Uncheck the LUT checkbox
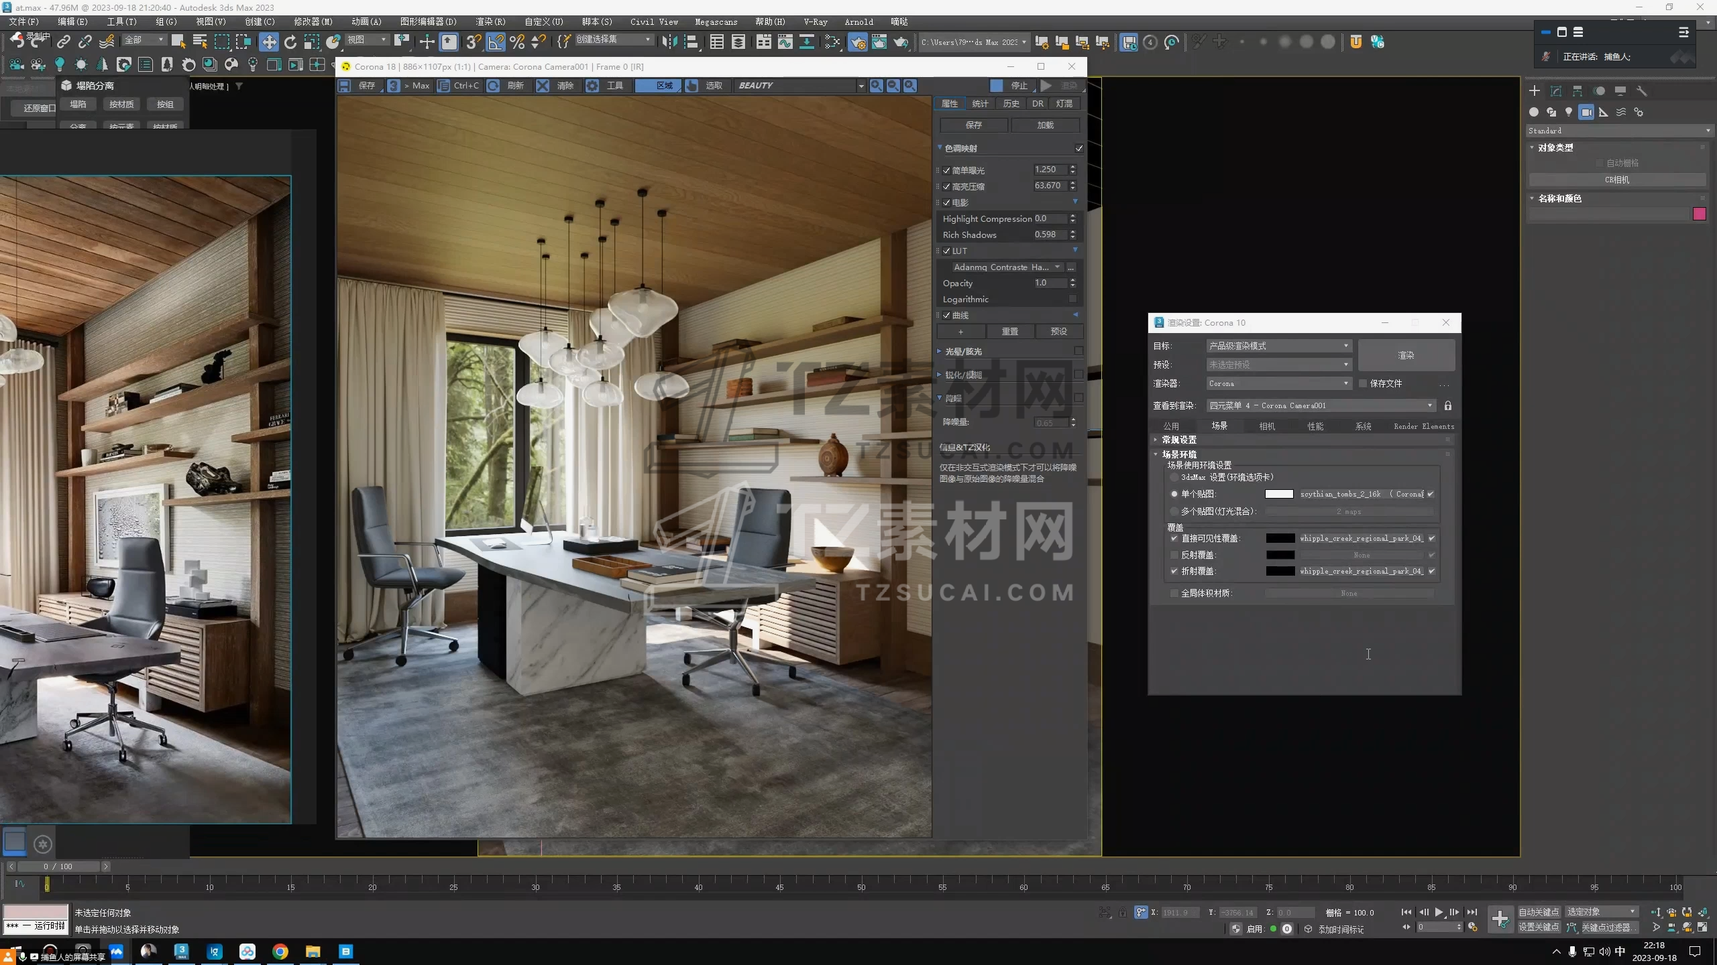Screen dimensions: 1717x965 coord(946,251)
